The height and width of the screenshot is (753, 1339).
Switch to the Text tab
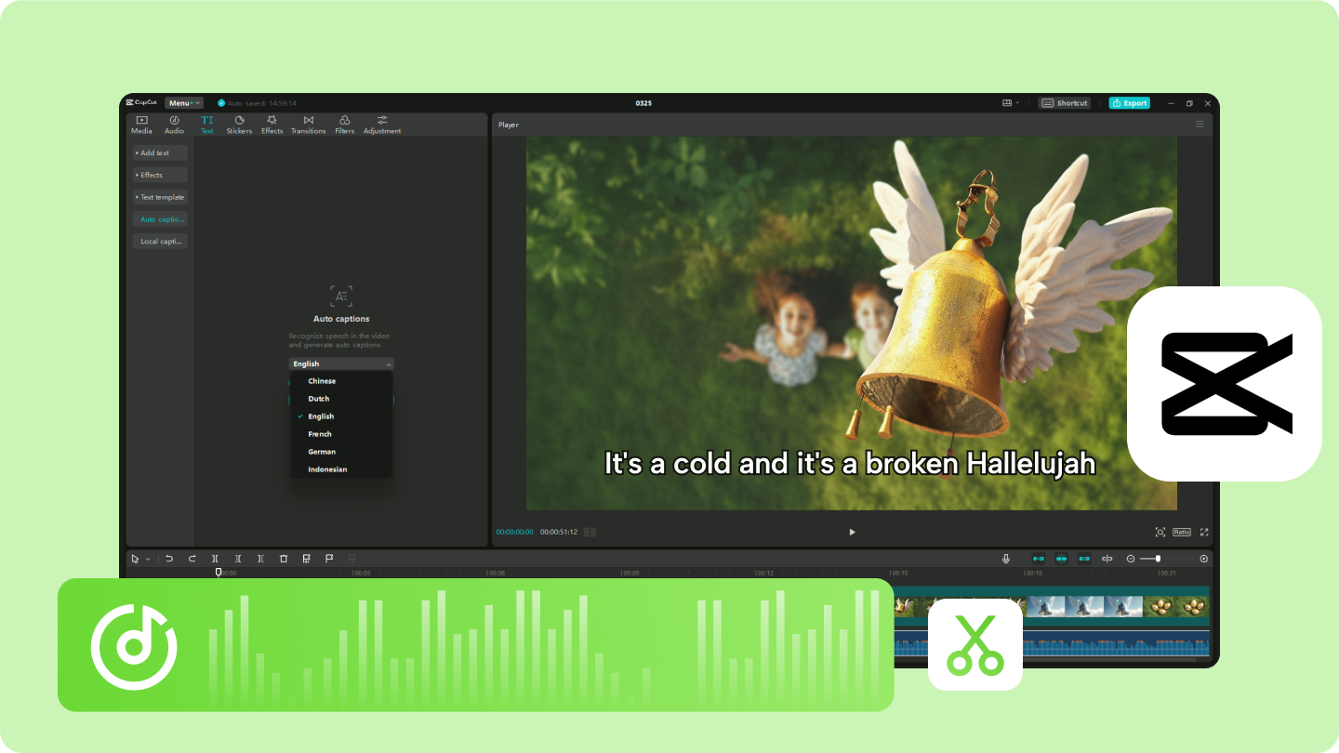click(207, 124)
